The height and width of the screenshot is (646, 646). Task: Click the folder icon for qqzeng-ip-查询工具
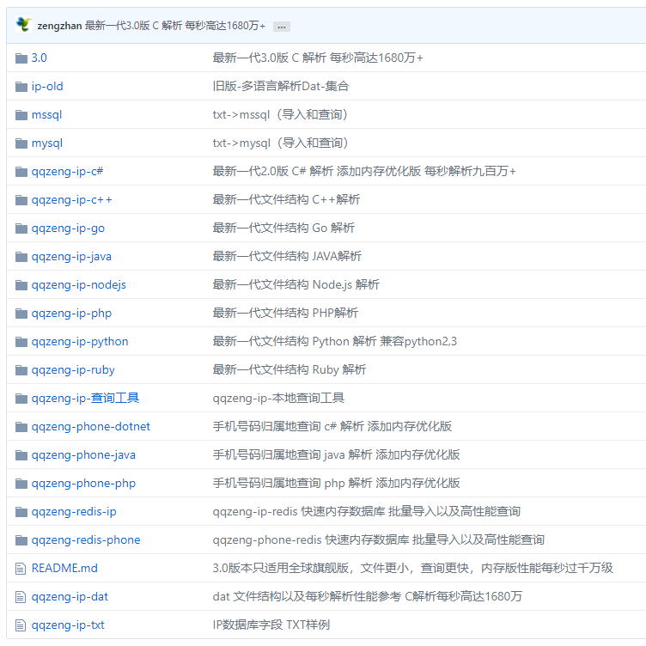coord(21,399)
